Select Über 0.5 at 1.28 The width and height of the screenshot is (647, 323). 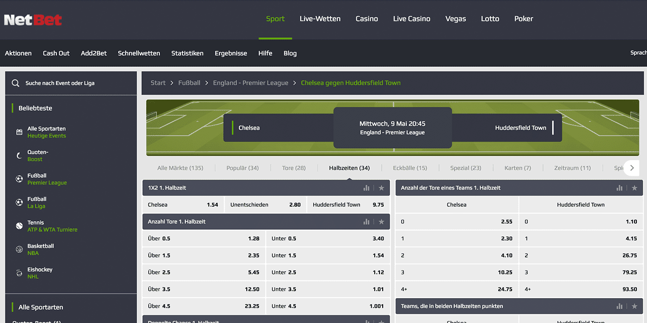tap(204, 239)
